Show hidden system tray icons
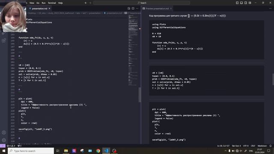The image size is (274, 154). 226,151
